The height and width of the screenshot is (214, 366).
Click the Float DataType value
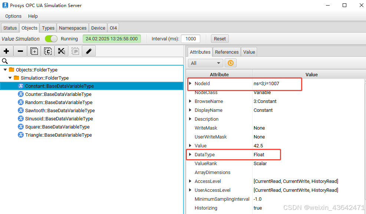[259, 154]
